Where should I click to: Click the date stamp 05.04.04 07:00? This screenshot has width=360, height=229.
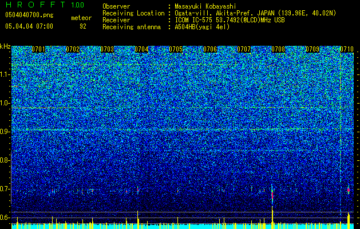click(29, 26)
